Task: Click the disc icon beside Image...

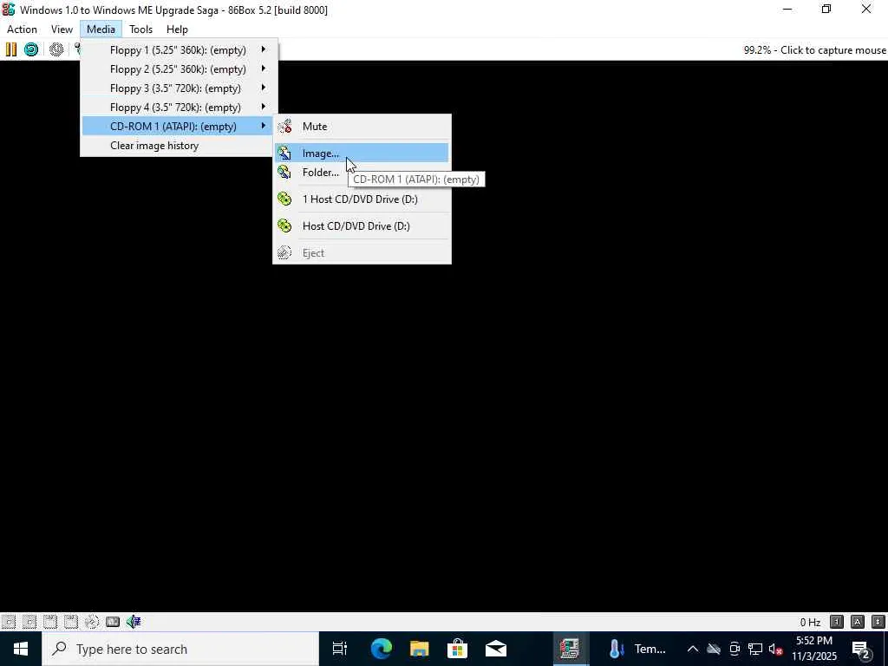Action: [x=284, y=153]
